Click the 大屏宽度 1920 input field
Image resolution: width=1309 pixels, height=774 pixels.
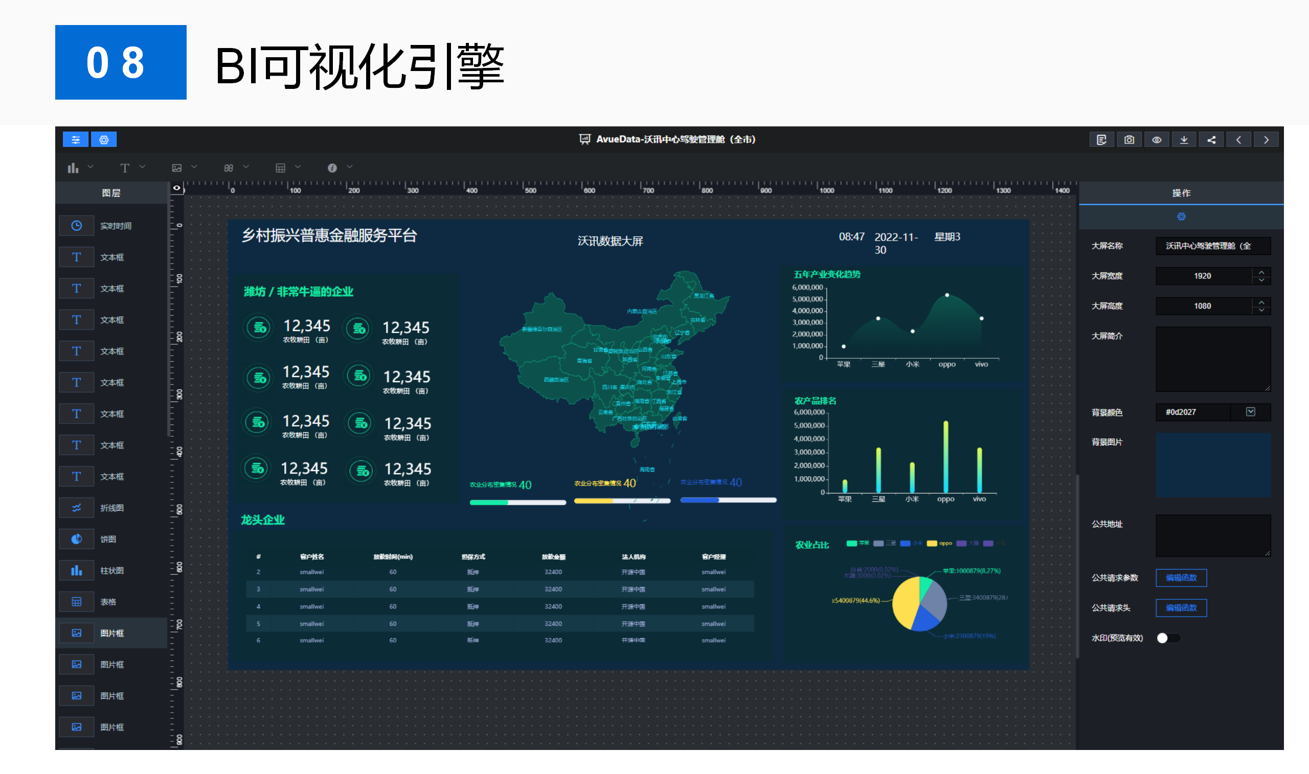(1202, 276)
